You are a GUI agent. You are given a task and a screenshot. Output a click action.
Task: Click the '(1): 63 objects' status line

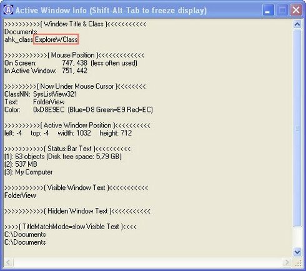click(63, 157)
